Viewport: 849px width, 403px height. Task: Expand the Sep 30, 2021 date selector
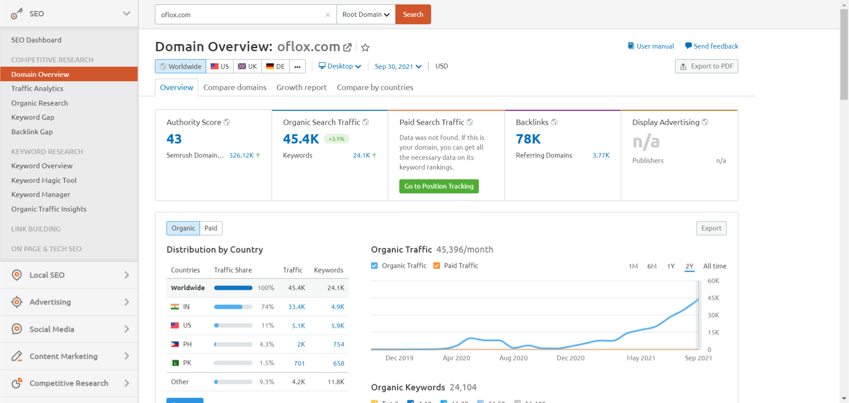[398, 66]
